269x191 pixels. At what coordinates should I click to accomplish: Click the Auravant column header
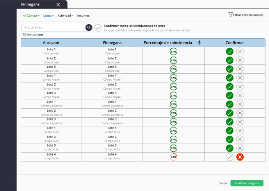(x=51, y=42)
